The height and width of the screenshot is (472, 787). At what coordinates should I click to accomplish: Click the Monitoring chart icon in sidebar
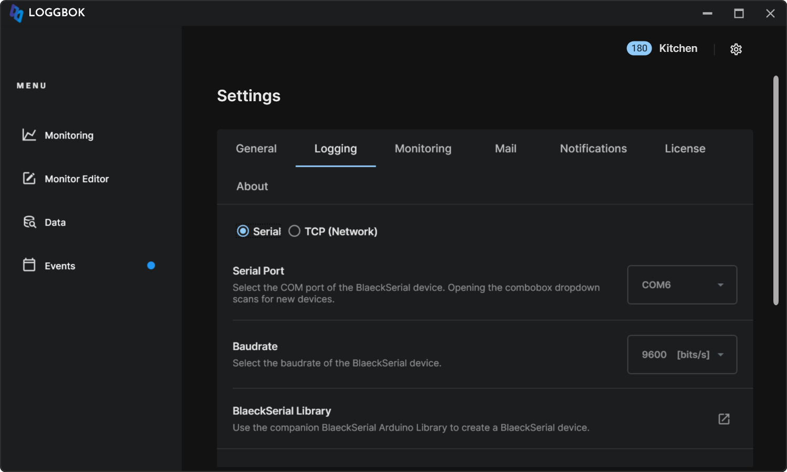tap(29, 135)
